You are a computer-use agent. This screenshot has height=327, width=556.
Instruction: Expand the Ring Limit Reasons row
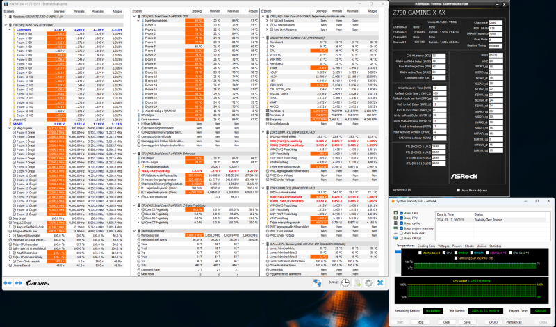pyautogui.click(x=267, y=29)
